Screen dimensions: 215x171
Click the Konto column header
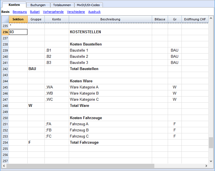(x=57, y=19)
